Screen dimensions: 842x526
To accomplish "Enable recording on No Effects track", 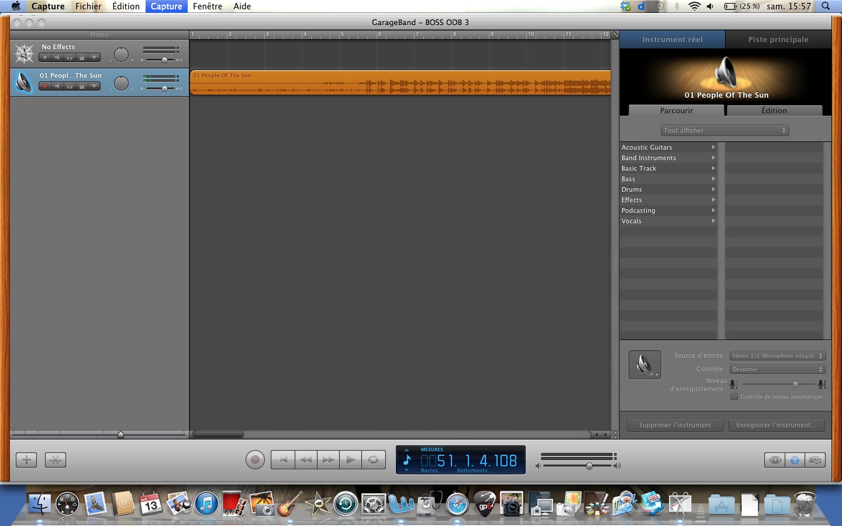I will pyautogui.click(x=45, y=57).
